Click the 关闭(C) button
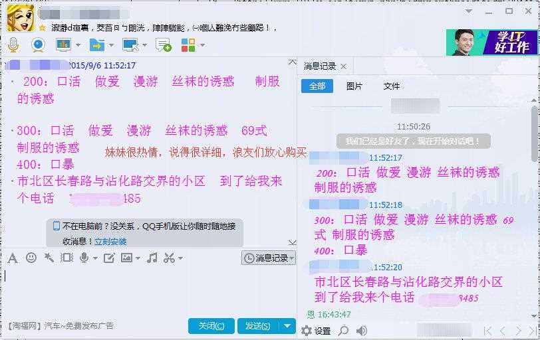The width and height of the screenshot is (540, 340). (x=211, y=325)
